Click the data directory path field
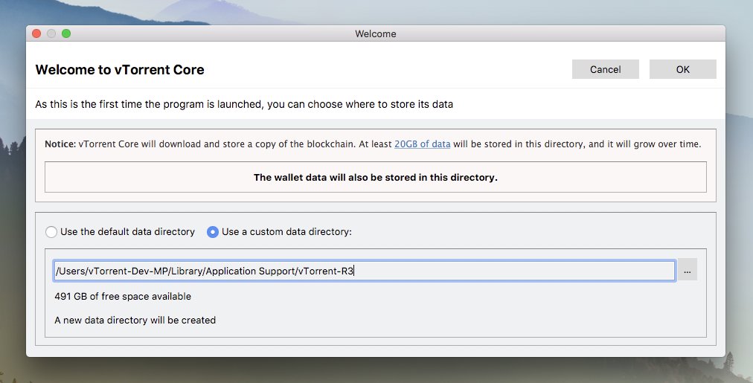Screen dimensions: 753x383 coord(365,271)
